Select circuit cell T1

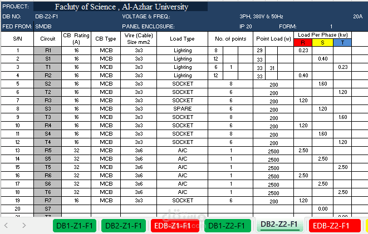point(48,67)
